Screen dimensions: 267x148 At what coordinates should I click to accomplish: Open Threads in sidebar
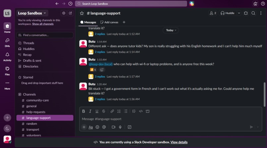pyautogui.click(x=45, y=43)
